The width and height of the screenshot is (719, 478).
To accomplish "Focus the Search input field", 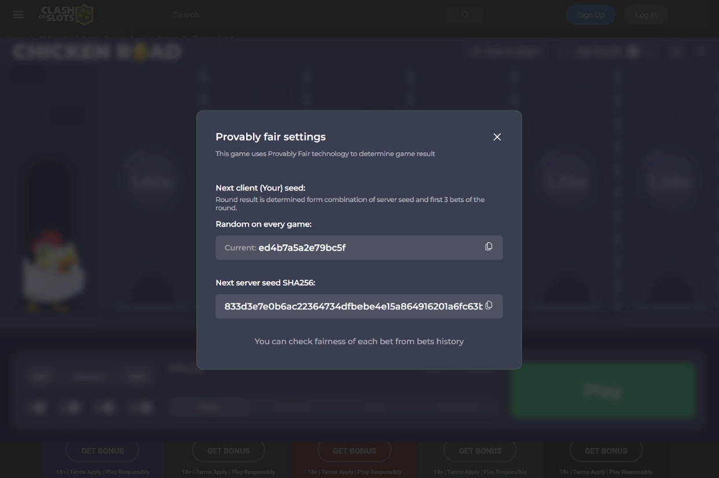I will pos(307,15).
